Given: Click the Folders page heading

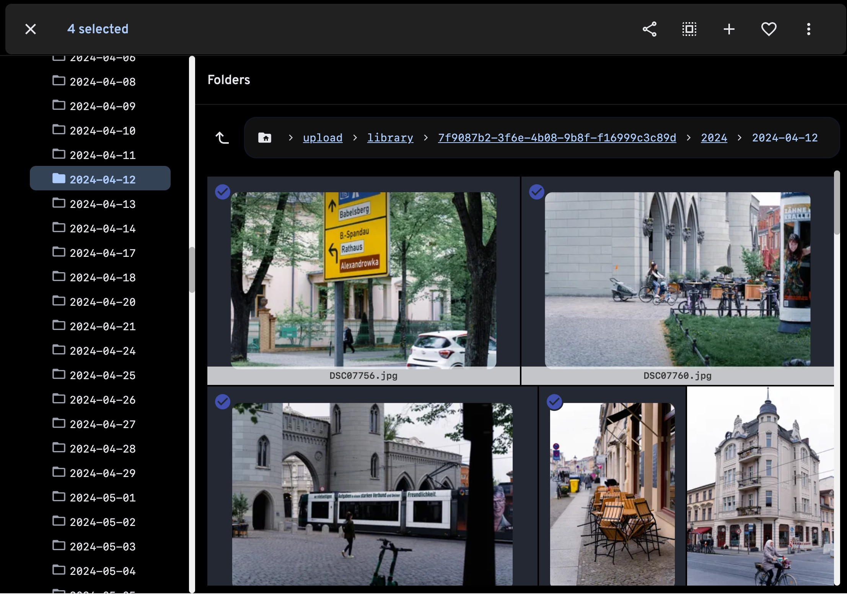Looking at the screenshot, I should click(229, 80).
